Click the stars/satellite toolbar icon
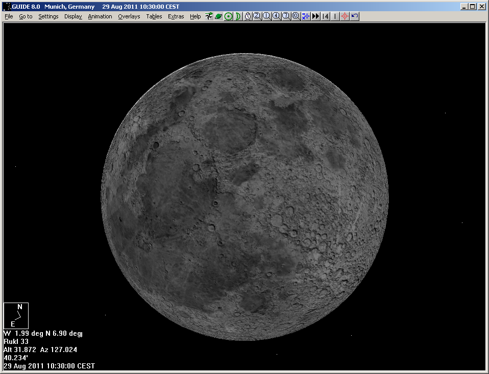Image resolution: width=489 pixels, height=374 pixels. point(209,16)
